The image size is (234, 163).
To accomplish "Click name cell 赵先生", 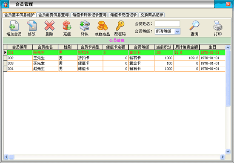I will click(x=45, y=69).
